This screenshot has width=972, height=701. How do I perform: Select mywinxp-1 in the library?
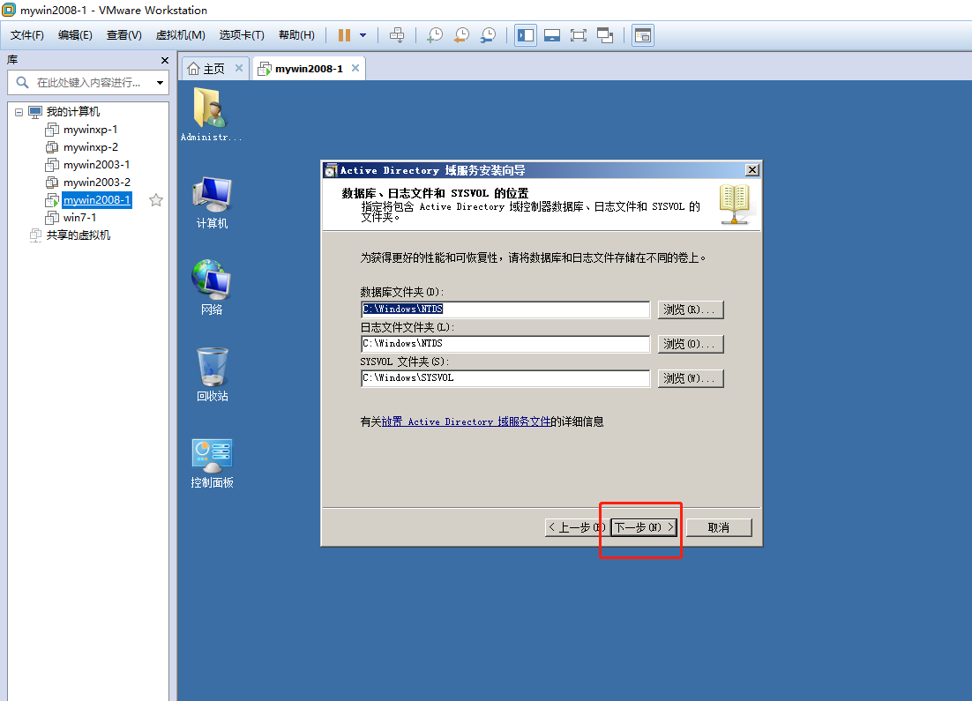click(x=90, y=130)
